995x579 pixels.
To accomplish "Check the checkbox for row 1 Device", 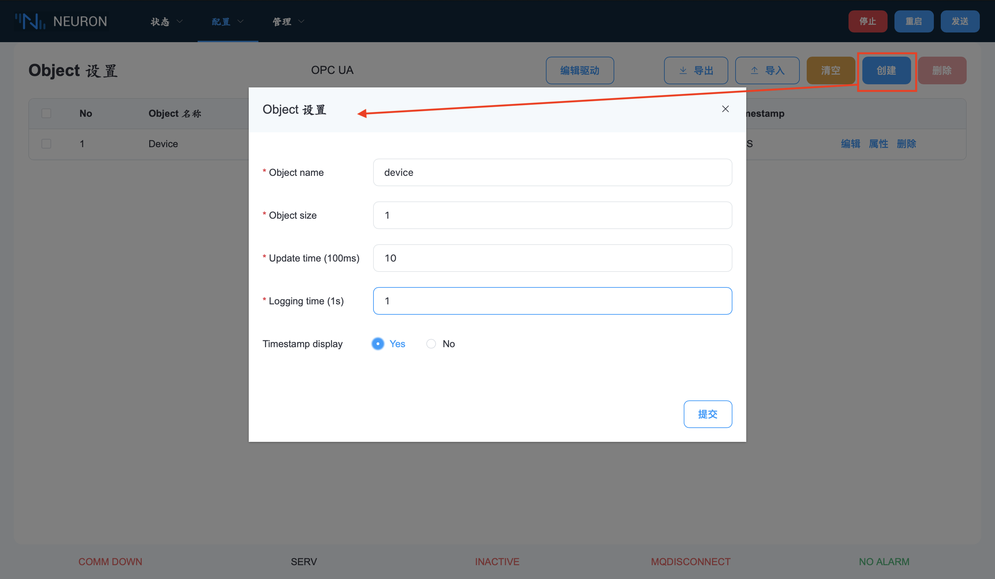I will 46,144.
